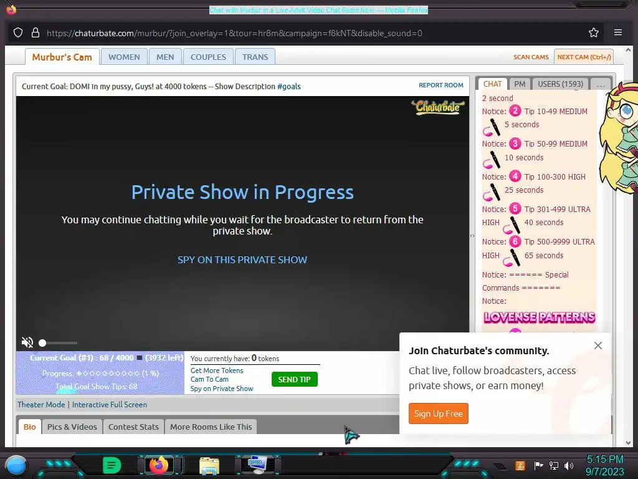Click the Chaturbate logo on the video
Image resolution: width=638 pixels, height=479 pixels.
coord(438,107)
